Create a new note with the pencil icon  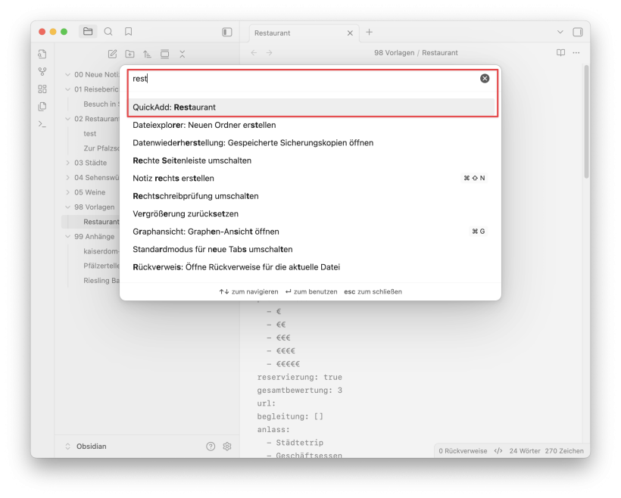point(112,54)
